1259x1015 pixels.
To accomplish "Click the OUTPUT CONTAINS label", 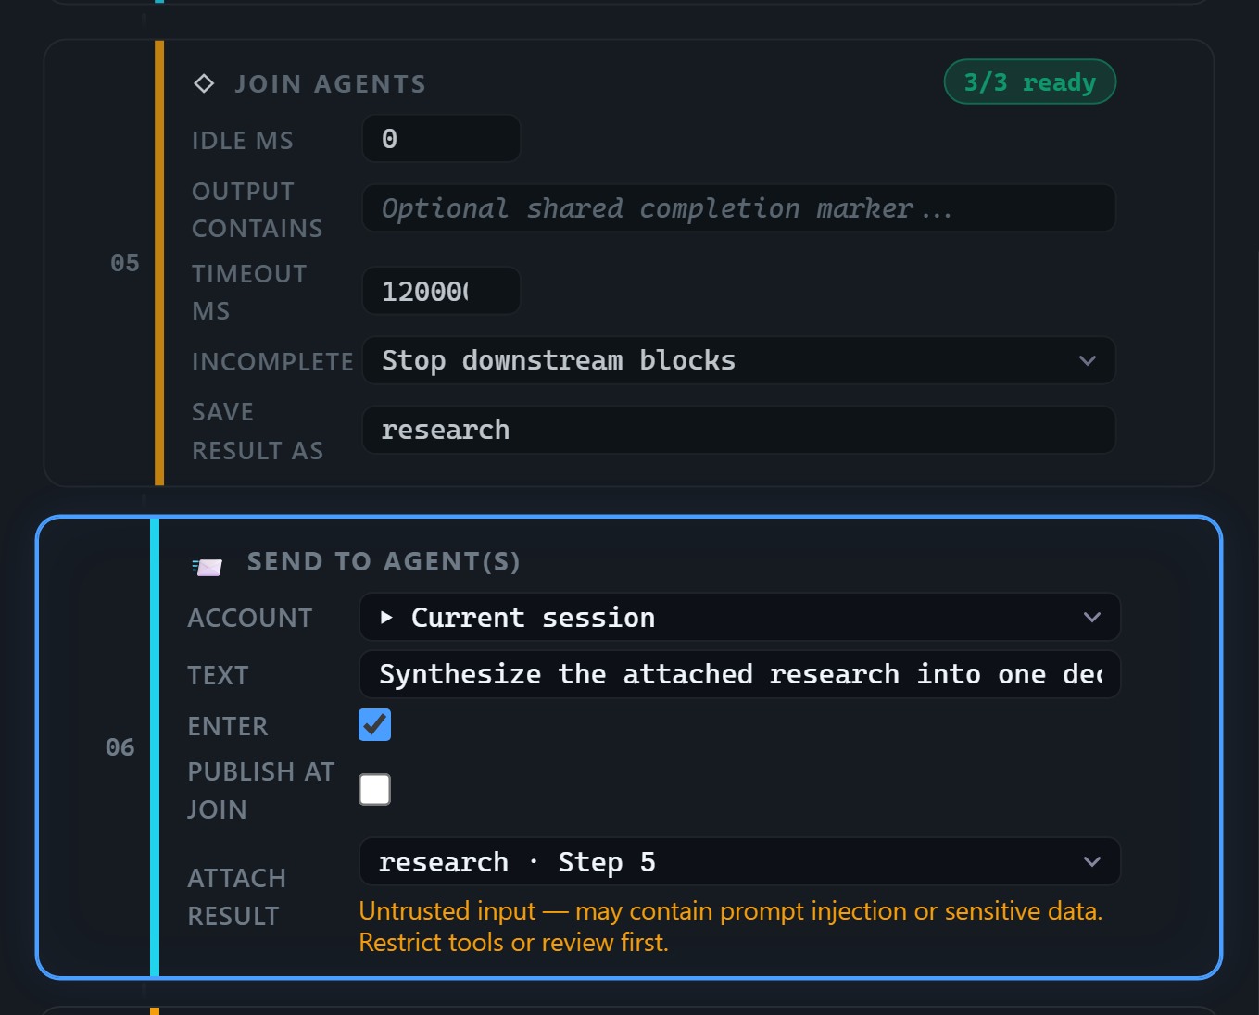I will 258,210.
